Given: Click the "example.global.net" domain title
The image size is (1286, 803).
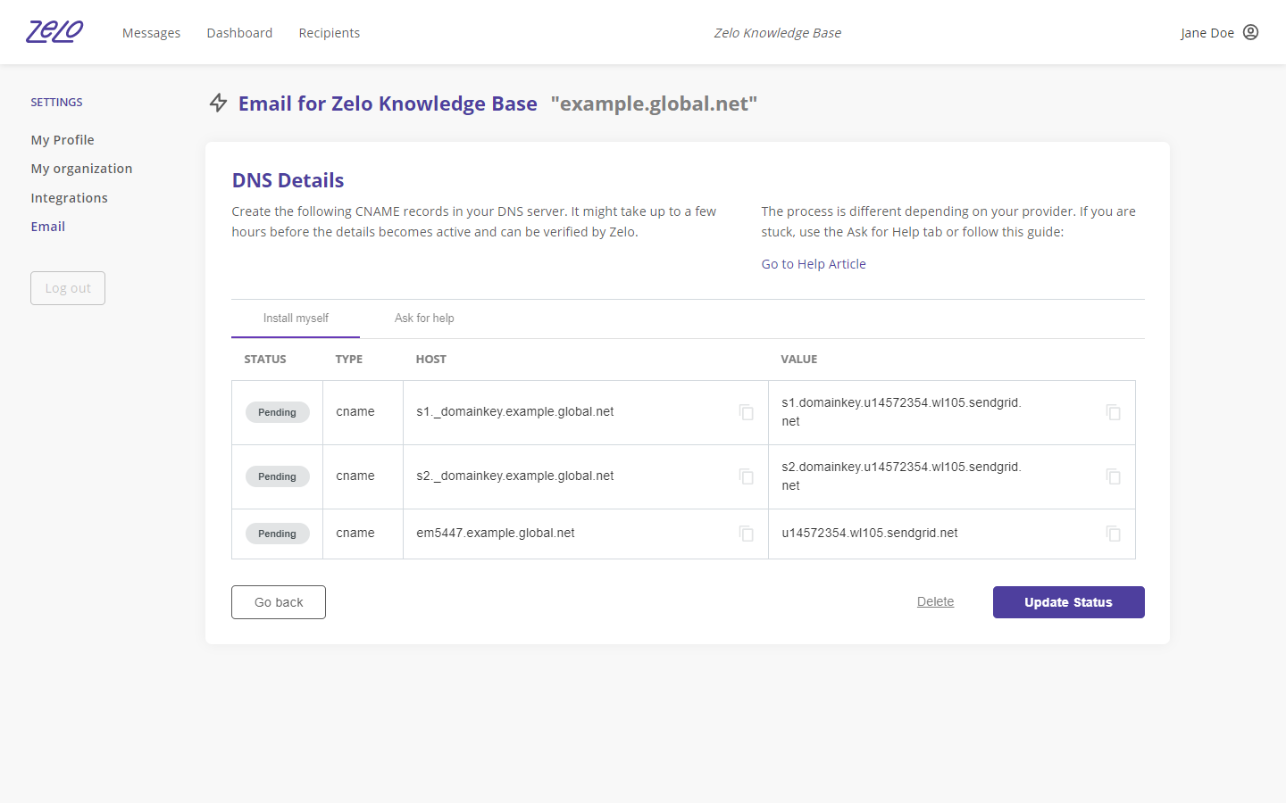Looking at the screenshot, I should (654, 103).
